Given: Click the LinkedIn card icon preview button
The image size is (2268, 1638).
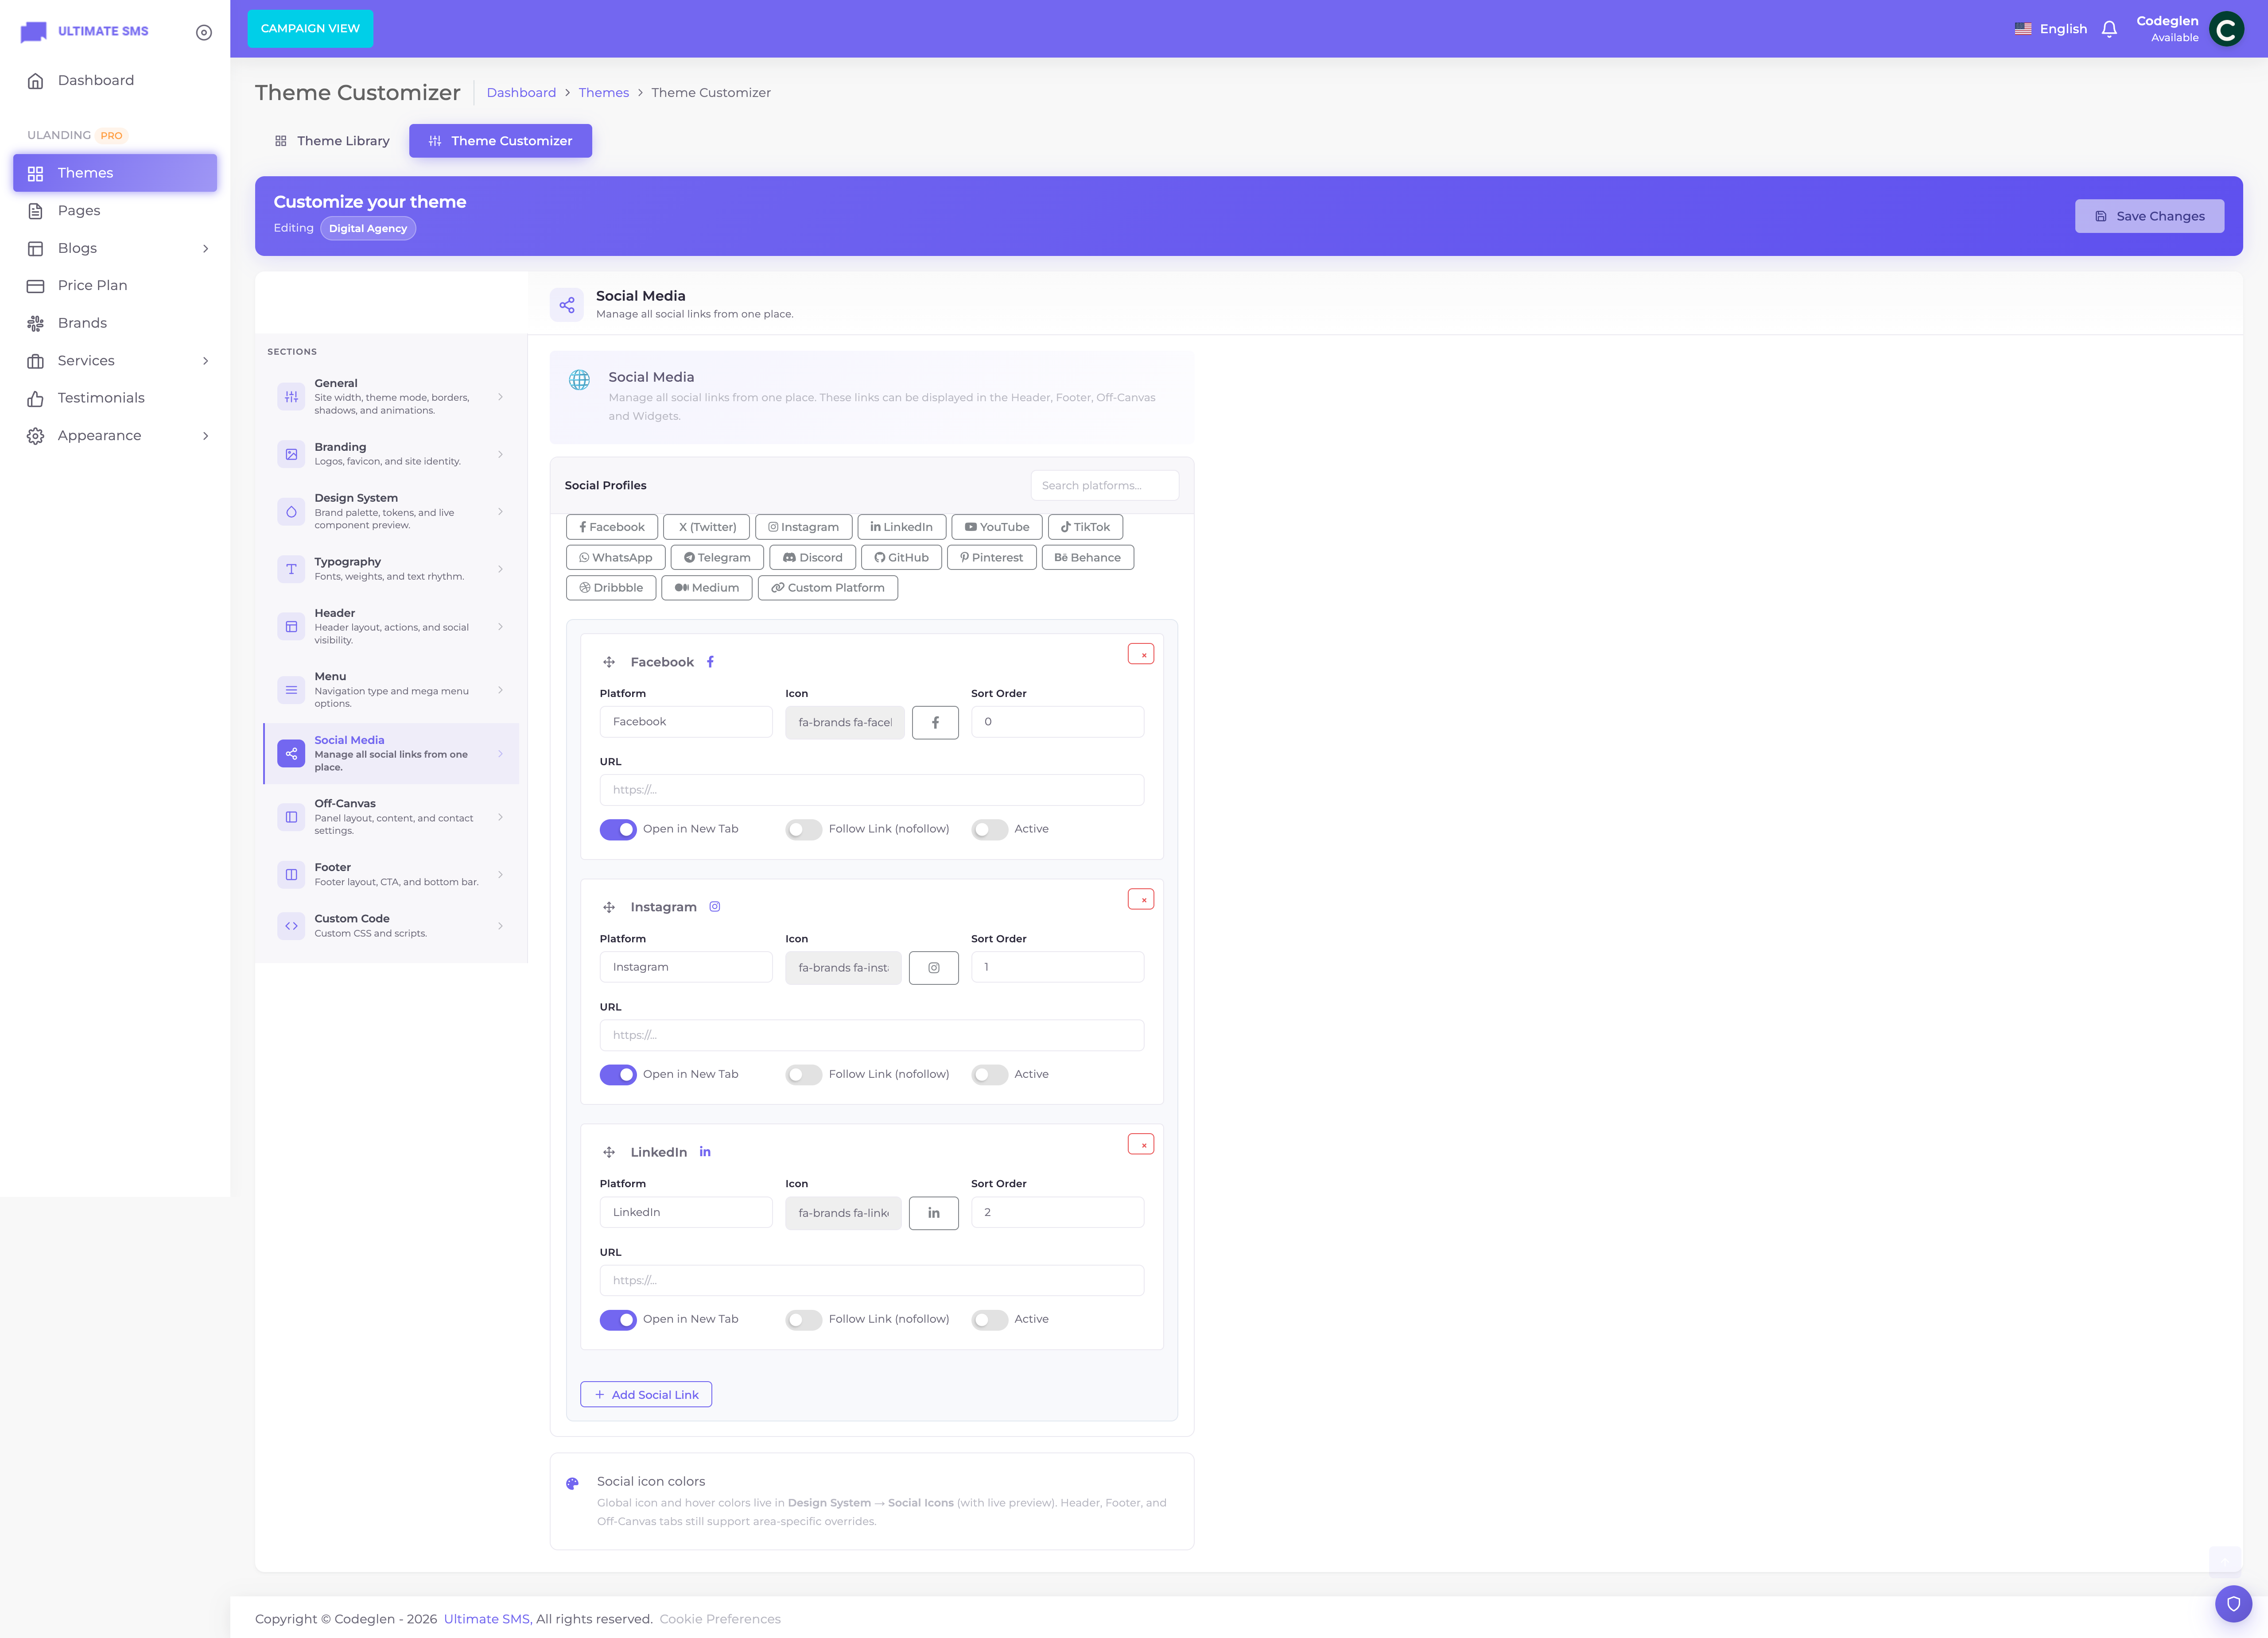Looking at the screenshot, I should pyautogui.click(x=934, y=1212).
